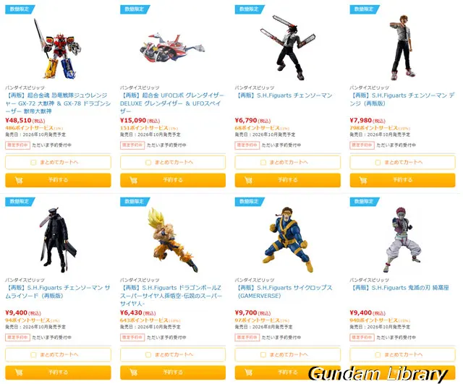Click the Daizyujin robot product thumbnail
This screenshot has width=463, height=384.
click(x=58, y=49)
